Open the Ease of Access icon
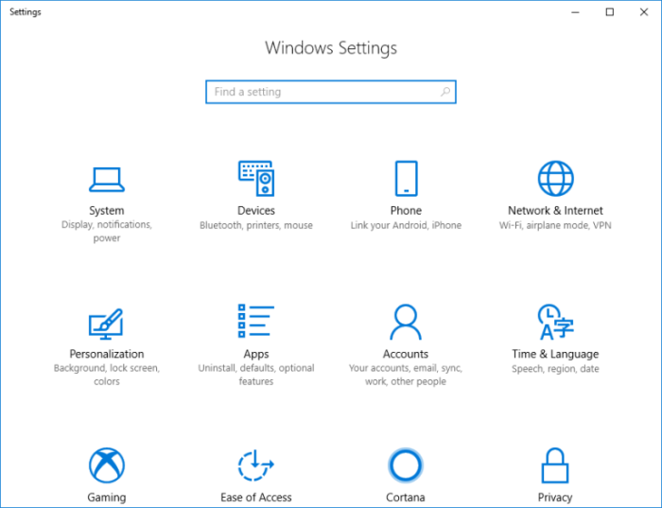The height and width of the screenshot is (508, 662). point(256,465)
